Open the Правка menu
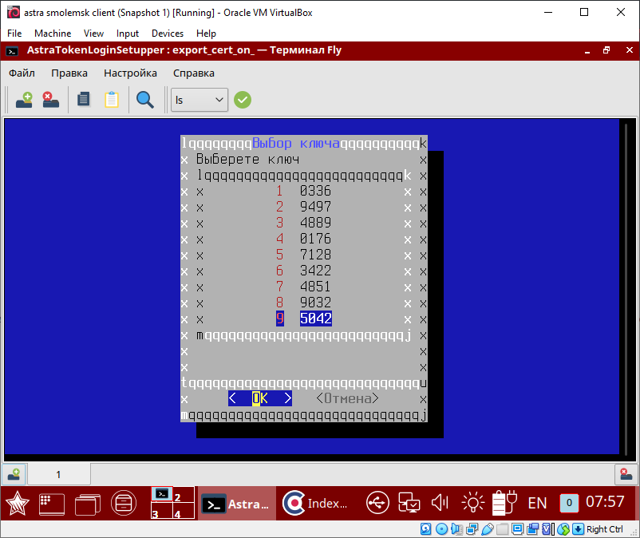Screen dimensions: 640x538 coord(69,73)
